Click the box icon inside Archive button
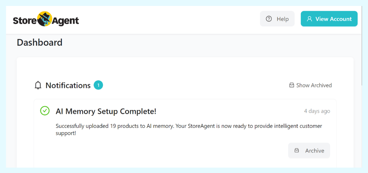368x173 pixels. (x=297, y=151)
